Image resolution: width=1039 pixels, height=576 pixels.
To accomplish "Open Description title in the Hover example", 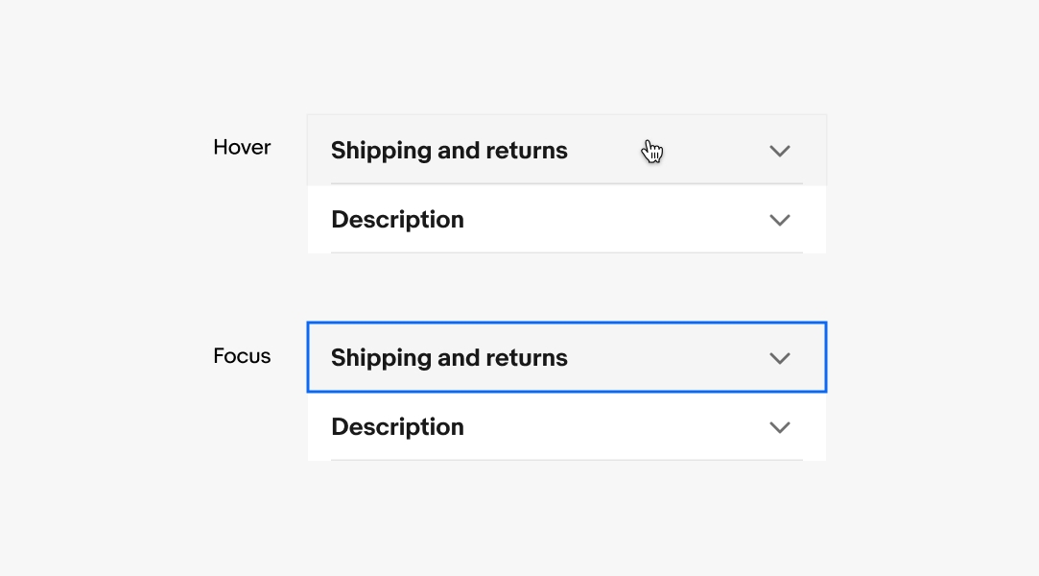I will click(x=397, y=220).
